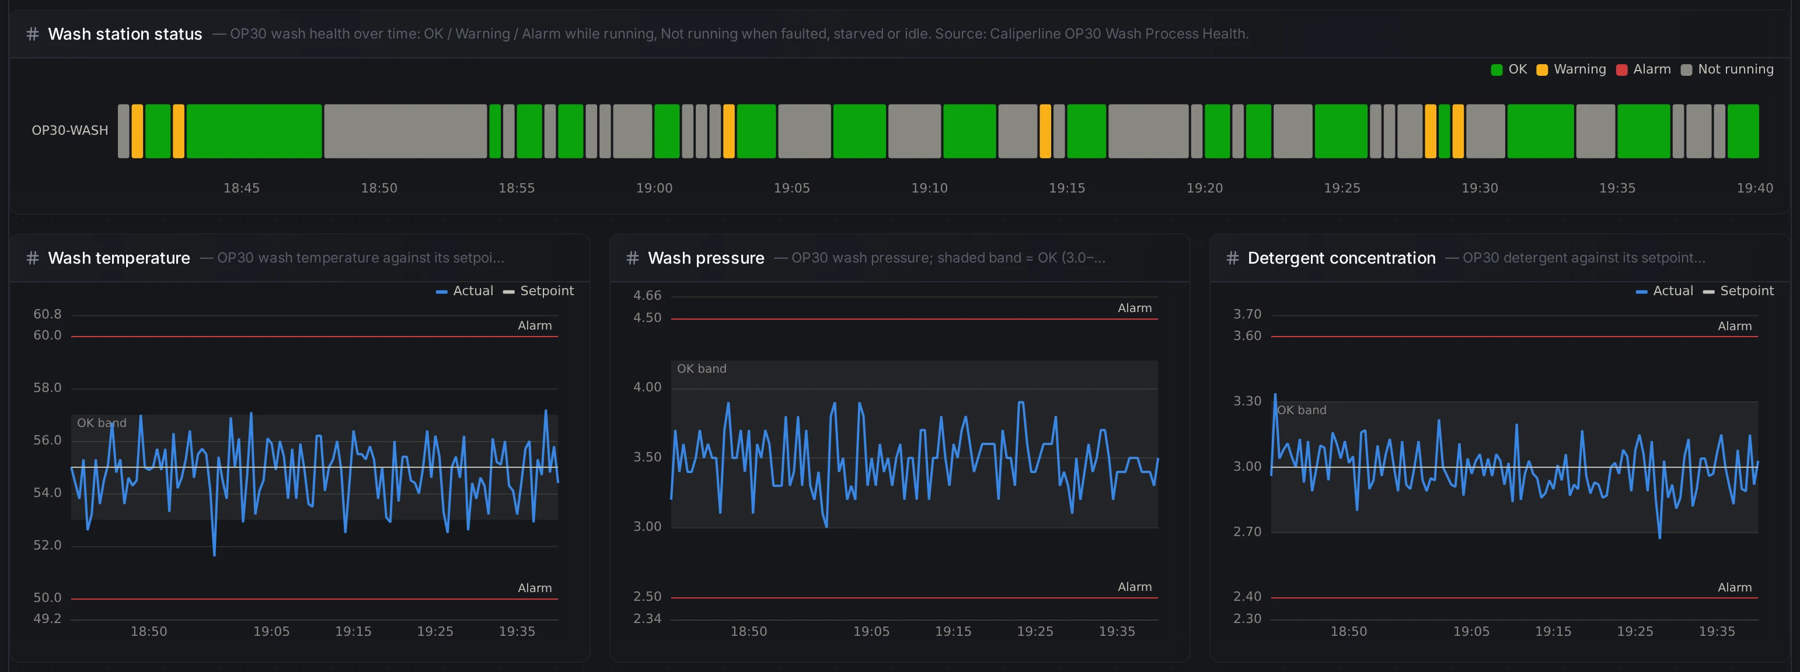The height and width of the screenshot is (672, 1800).
Task: Click the 60.8 y-axis value in Wash temperature
Action: 47,314
